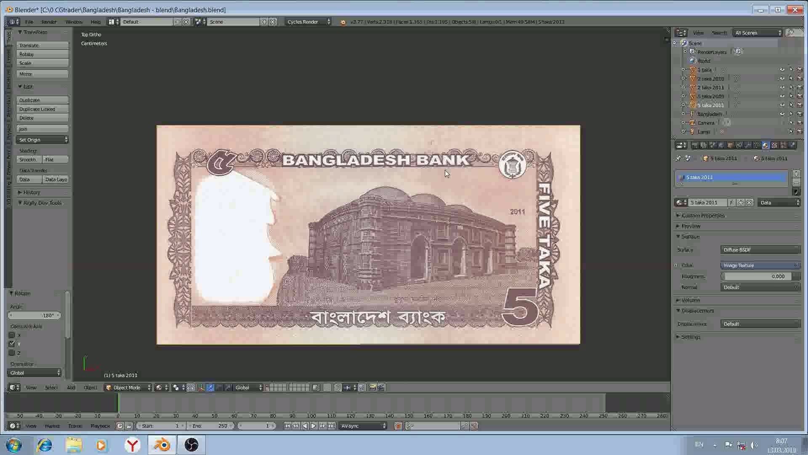Screen dimensions: 808x455
Task: Click the Mirror button
Action: point(42,74)
